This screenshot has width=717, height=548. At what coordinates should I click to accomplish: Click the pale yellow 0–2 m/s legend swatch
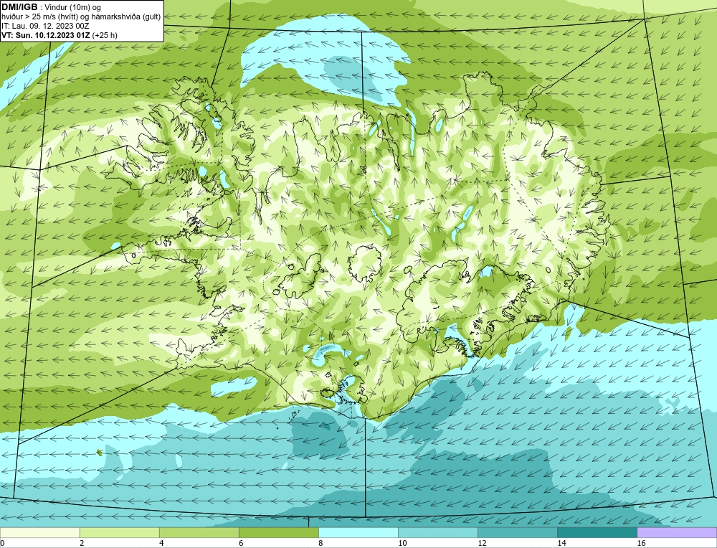[39, 532]
